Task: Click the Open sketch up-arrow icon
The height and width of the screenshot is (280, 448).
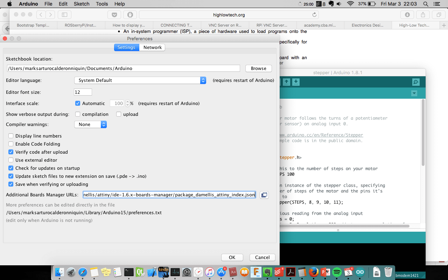Action: coord(286,82)
